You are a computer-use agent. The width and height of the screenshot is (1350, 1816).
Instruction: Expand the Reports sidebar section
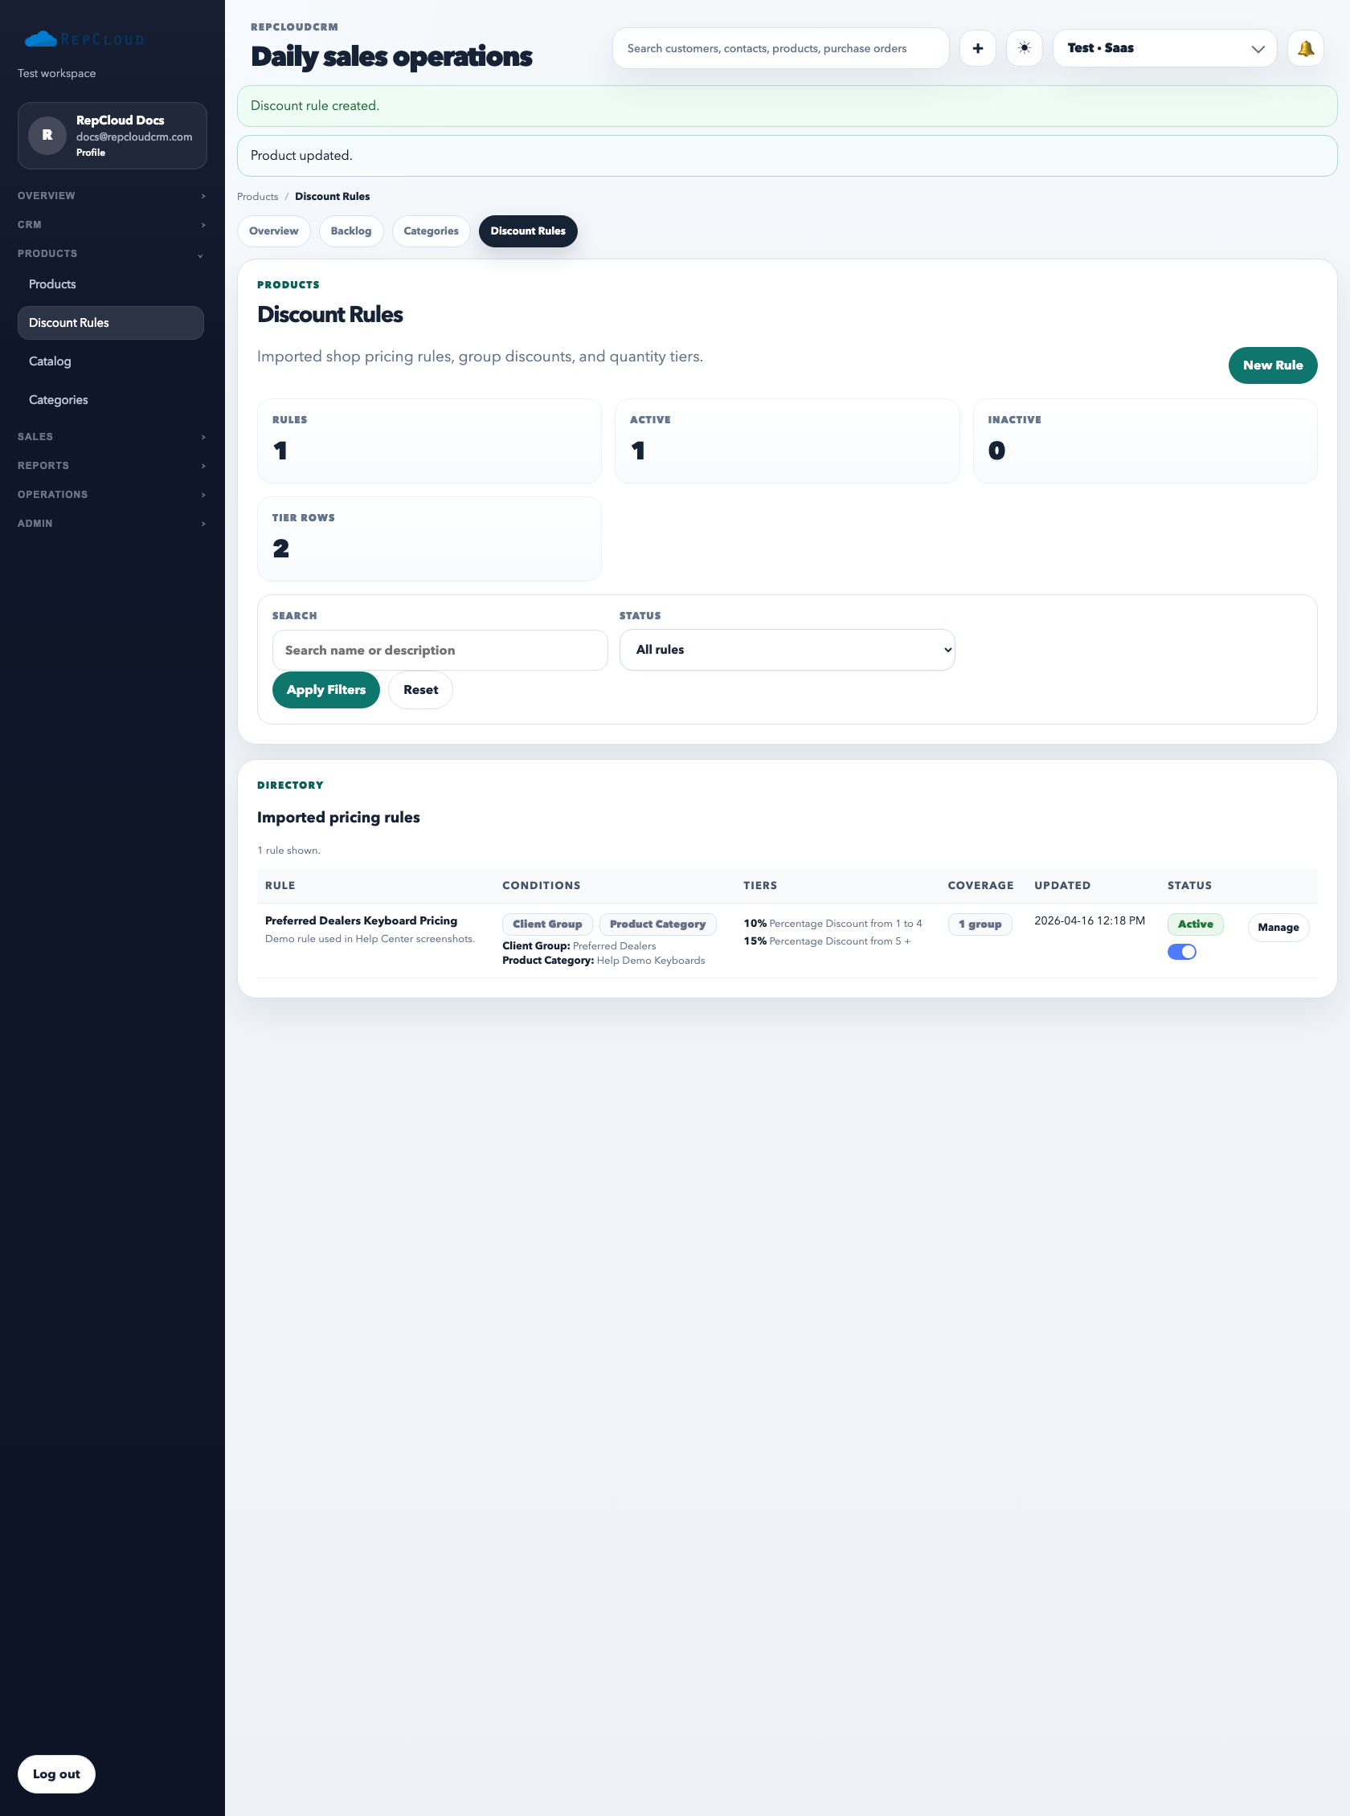pos(111,466)
